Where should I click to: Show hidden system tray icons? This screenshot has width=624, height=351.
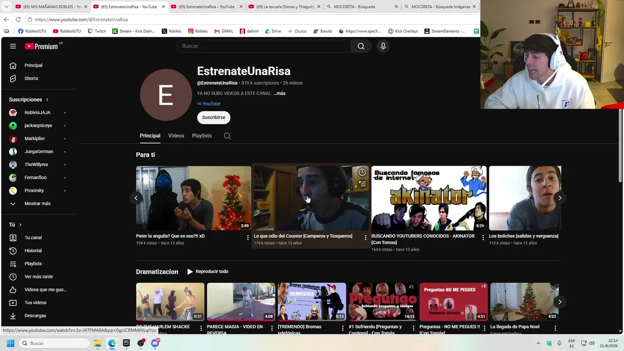point(538,343)
